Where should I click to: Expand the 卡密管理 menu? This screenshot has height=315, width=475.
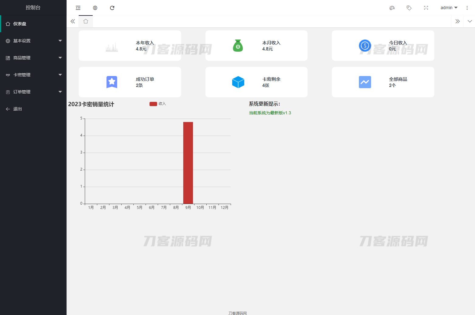tap(33, 75)
